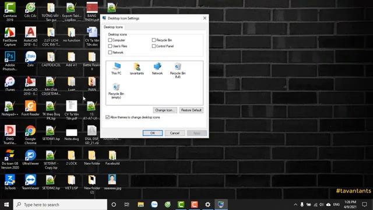Select the UltraViewer desktop icon
The width and height of the screenshot is (373, 210).
(x=30, y=157)
